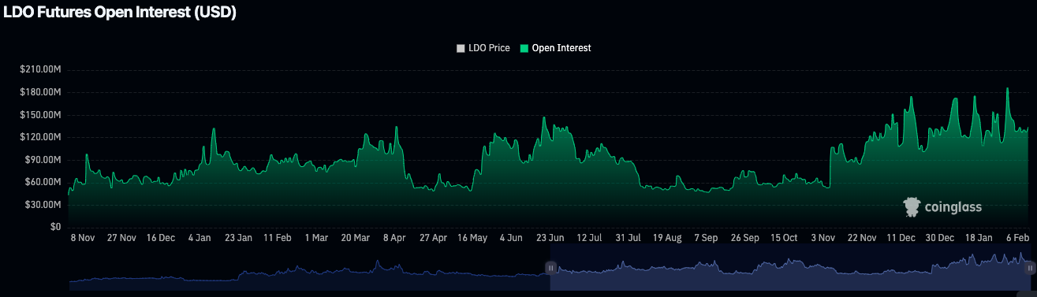
Task: Grab the left range slider handle
Action: [x=550, y=268]
